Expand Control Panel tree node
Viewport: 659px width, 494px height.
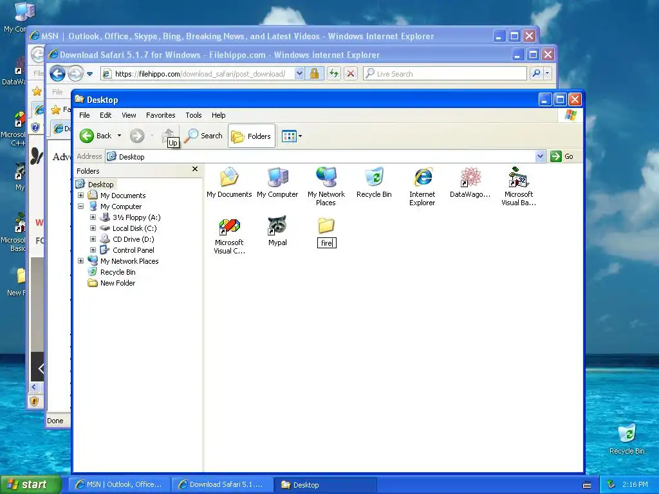[x=93, y=250]
